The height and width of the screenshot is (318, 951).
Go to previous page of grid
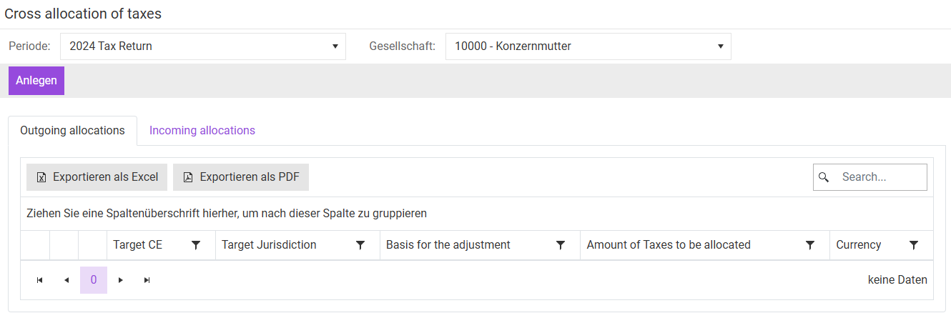point(66,280)
